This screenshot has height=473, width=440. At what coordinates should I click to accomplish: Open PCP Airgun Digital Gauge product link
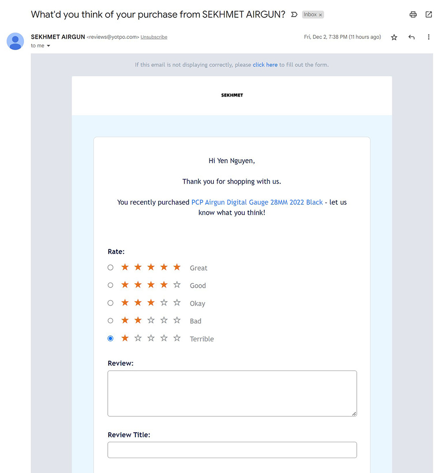coord(257,202)
